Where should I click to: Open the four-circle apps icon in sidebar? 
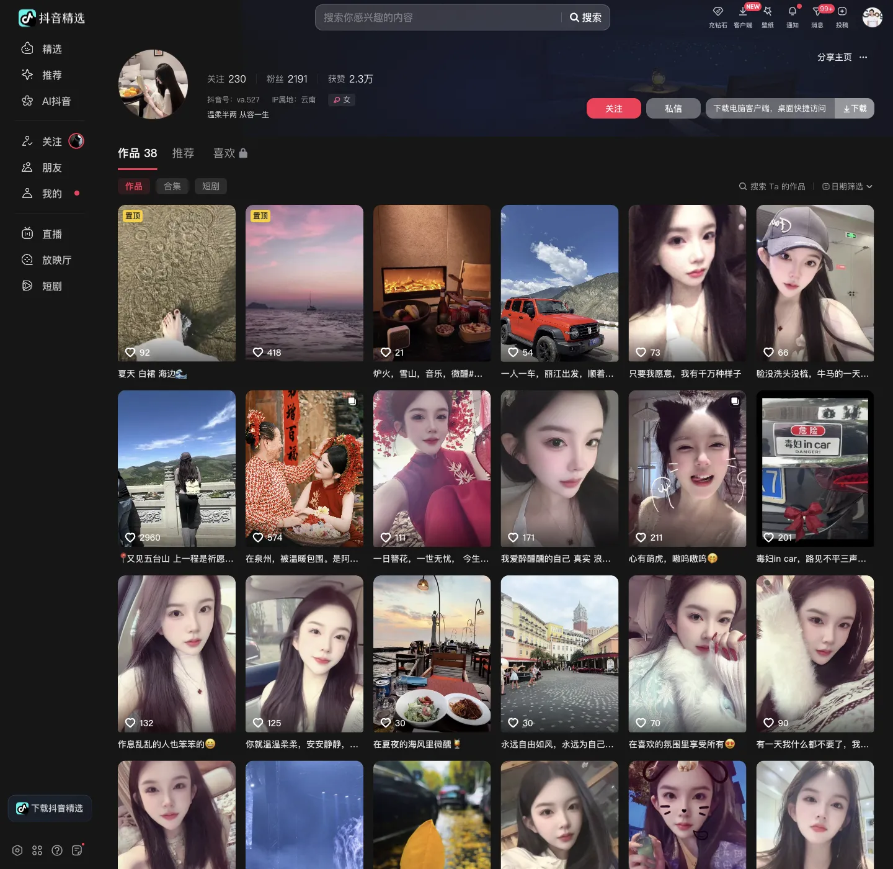(x=37, y=850)
